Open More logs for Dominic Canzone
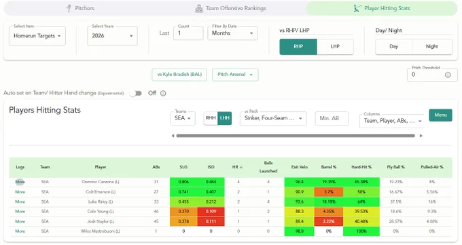 pos(20,182)
